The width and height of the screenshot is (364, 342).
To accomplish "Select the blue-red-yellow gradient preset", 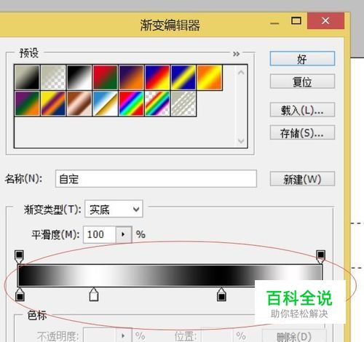I will [157, 78].
